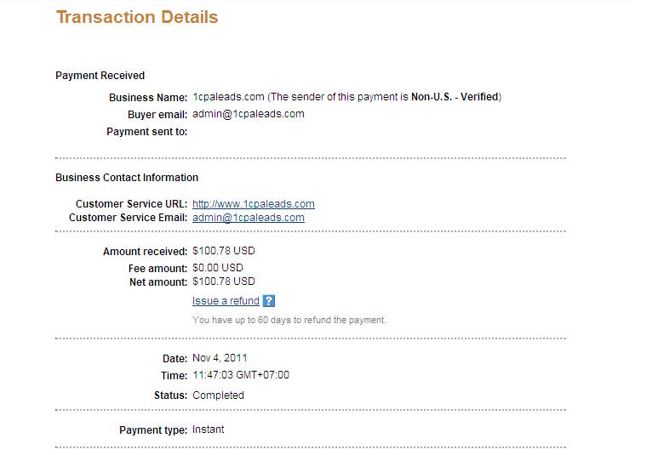Open the Issue a refund link
This screenshot has width=664, height=455.
(x=226, y=301)
